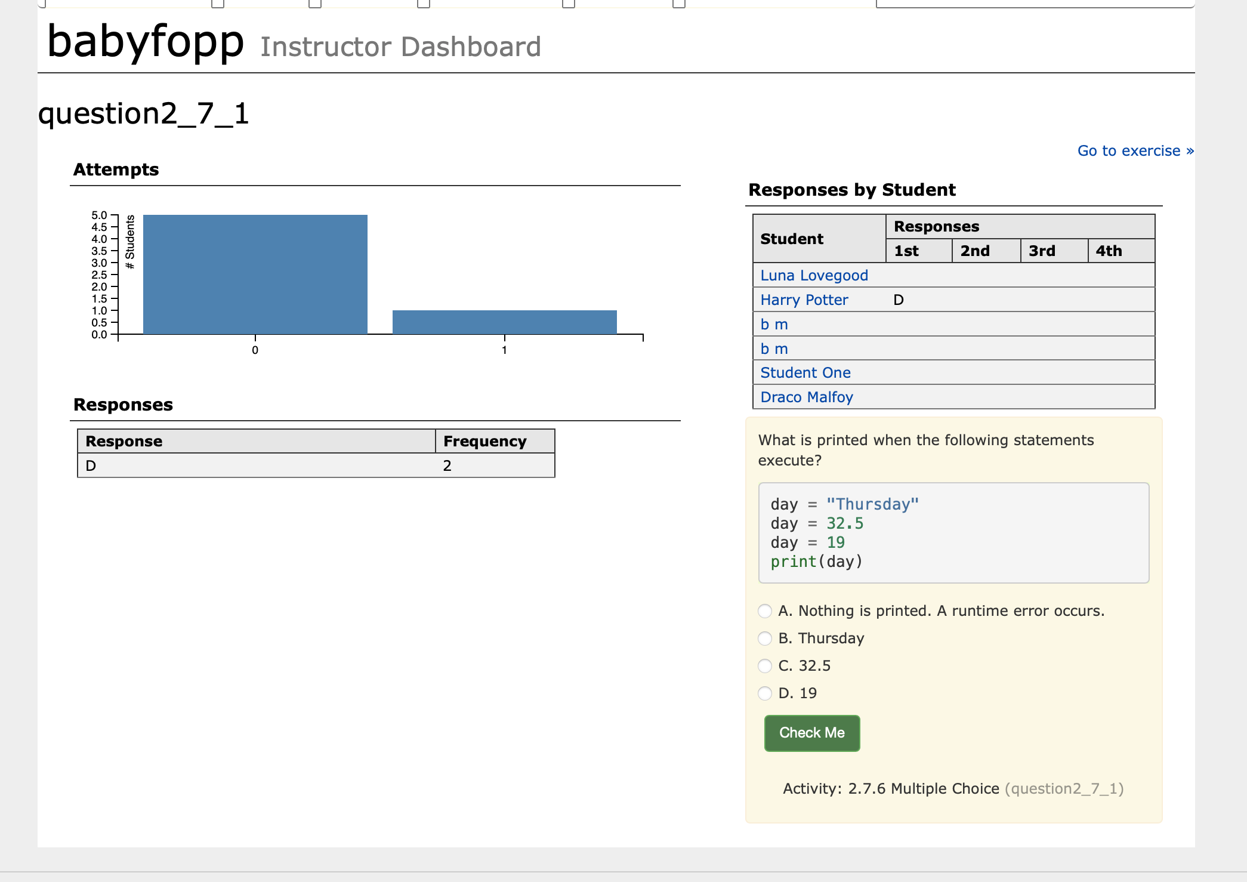1247x882 pixels.
Task: Click the Response column header
Action: pyautogui.click(x=124, y=442)
